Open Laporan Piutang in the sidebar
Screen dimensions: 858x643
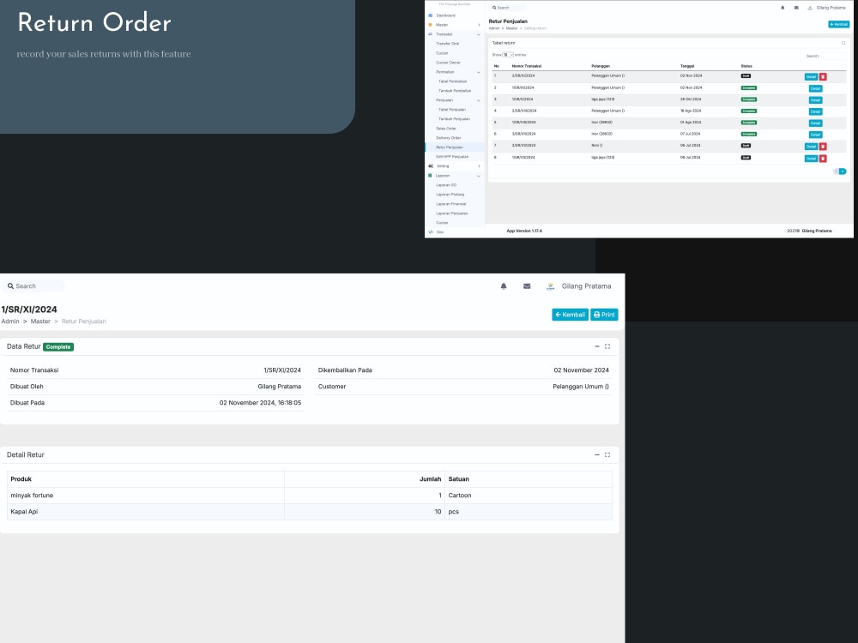coord(450,195)
